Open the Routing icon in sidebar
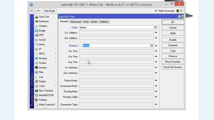The image size is (214, 120). pos(36,58)
